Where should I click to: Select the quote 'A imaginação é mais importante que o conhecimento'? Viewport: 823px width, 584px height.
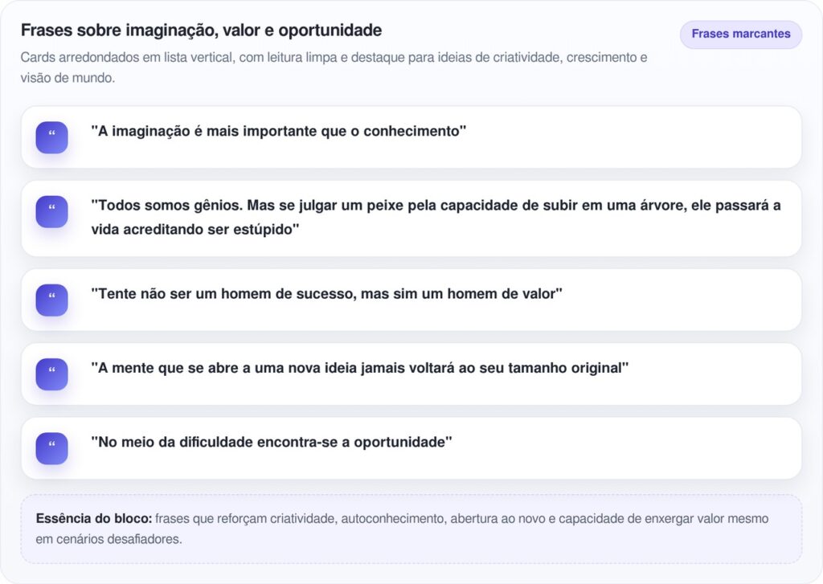point(278,131)
